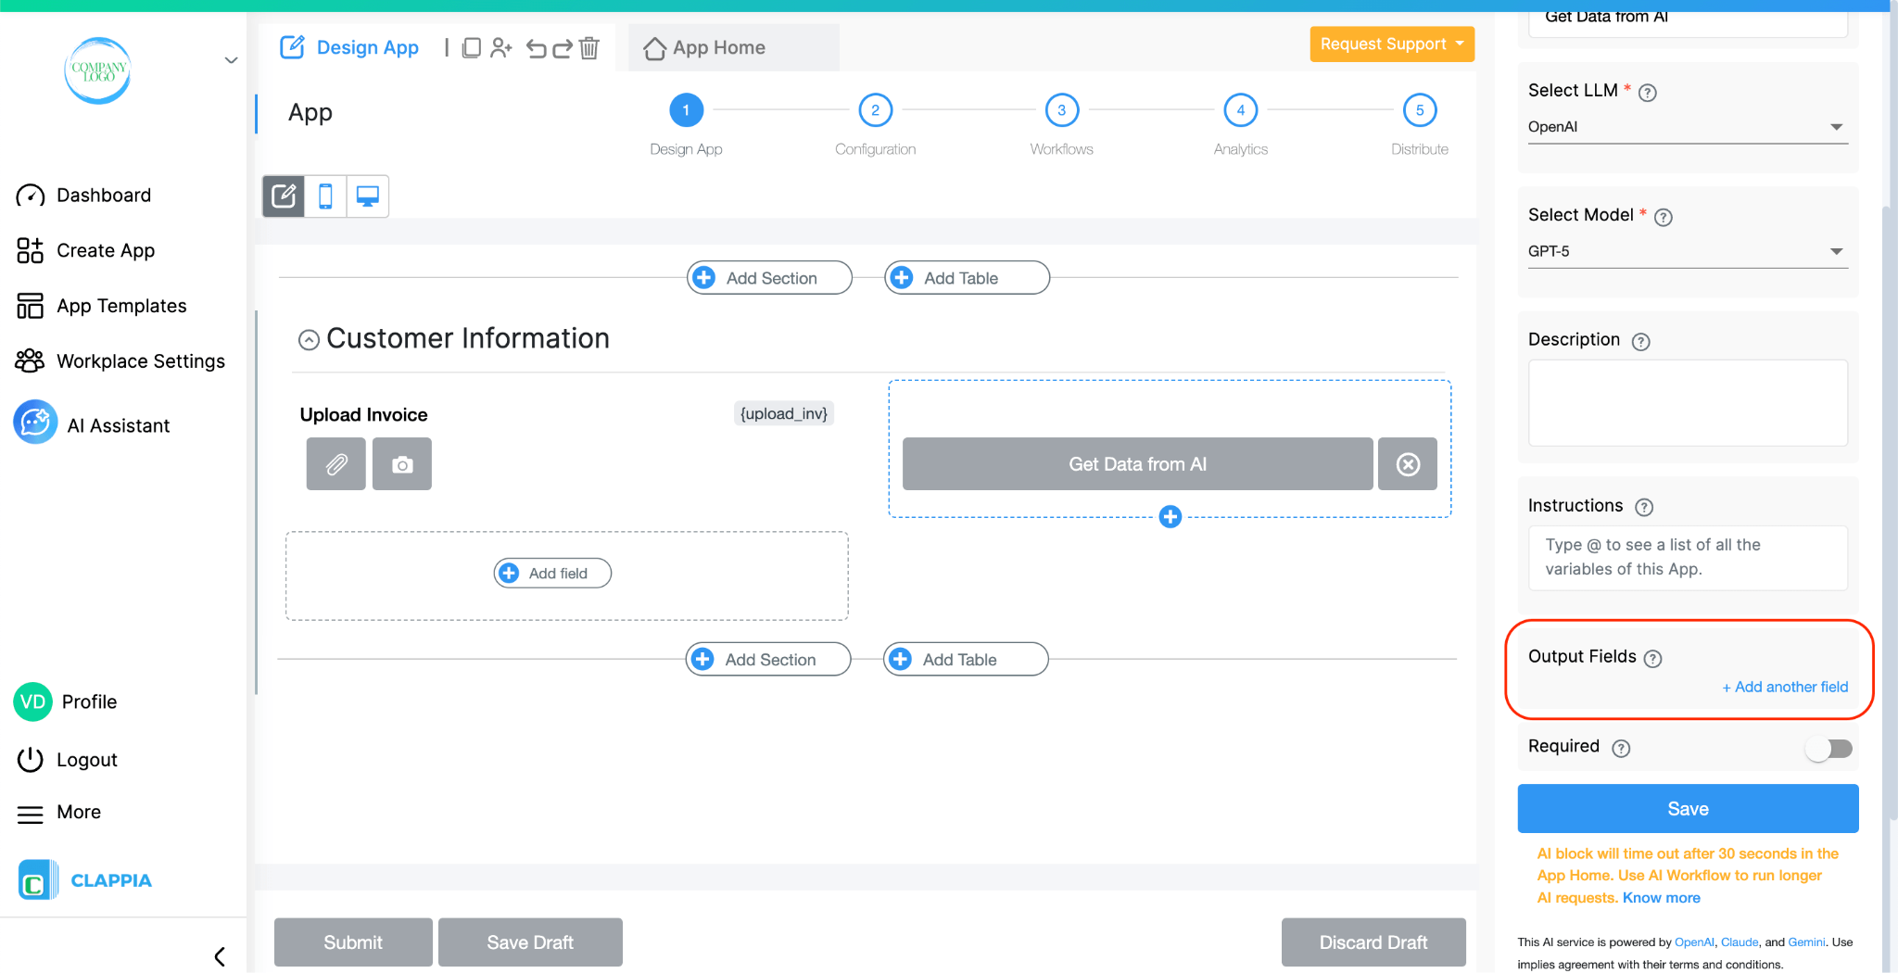Click + Add another field link
This screenshot has height=973, width=1898.
coord(1785,687)
